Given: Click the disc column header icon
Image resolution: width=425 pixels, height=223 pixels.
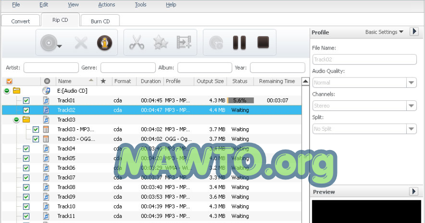Looking at the screenshot, I should [x=47, y=81].
